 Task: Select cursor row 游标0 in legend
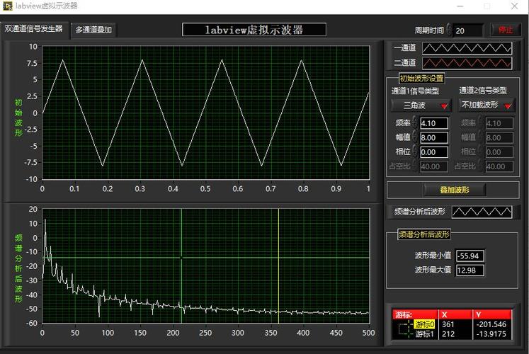[424, 324]
